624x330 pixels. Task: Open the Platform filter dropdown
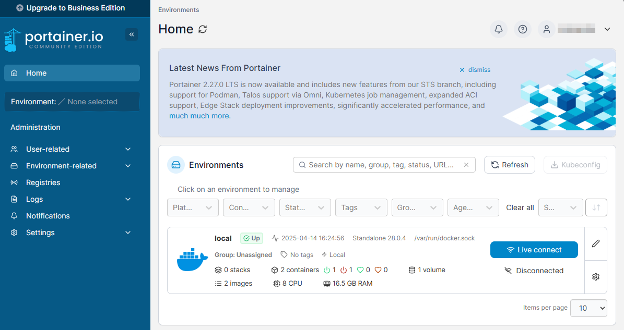coord(193,207)
